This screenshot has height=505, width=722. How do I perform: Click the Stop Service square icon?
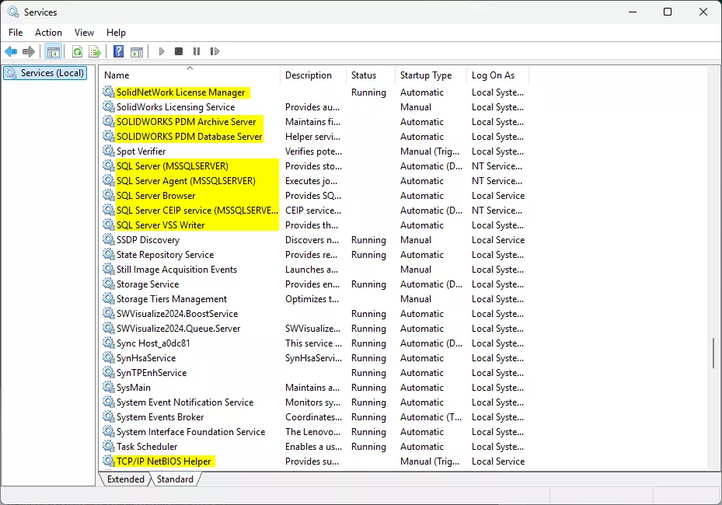[179, 51]
